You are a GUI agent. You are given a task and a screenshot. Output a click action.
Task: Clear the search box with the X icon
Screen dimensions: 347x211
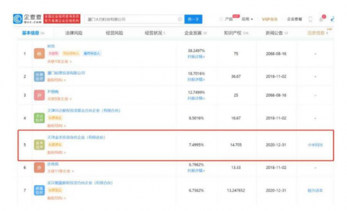coord(180,19)
